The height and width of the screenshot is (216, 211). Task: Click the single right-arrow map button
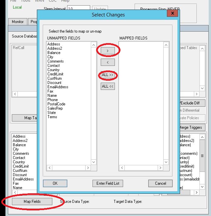coord(108,51)
